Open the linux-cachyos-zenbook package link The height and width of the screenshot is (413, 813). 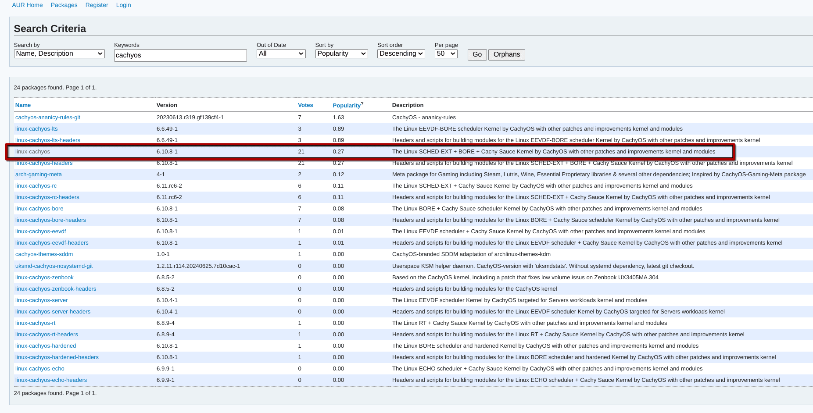pyautogui.click(x=44, y=278)
